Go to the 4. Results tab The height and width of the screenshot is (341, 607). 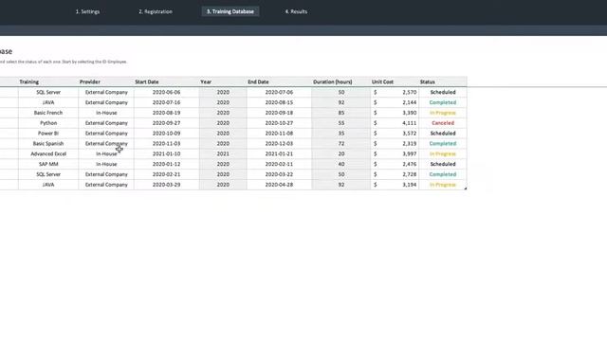click(x=296, y=11)
